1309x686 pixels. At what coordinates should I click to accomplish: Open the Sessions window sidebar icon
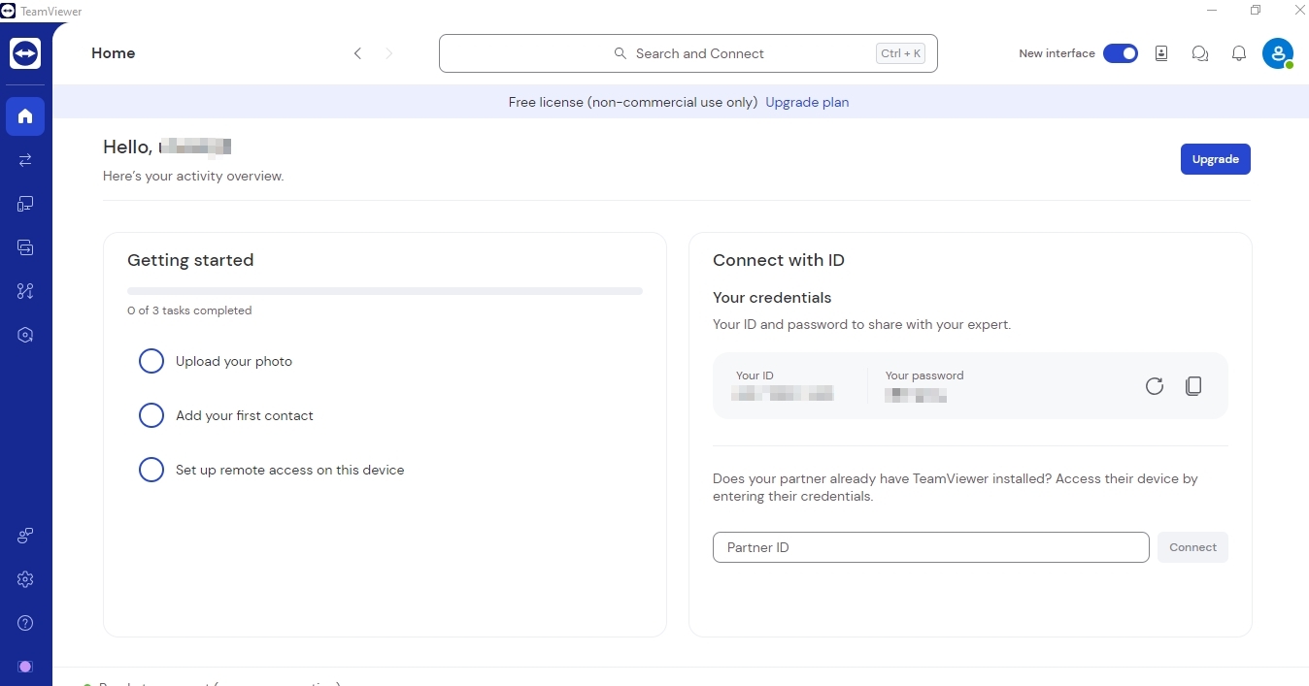point(25,247)
